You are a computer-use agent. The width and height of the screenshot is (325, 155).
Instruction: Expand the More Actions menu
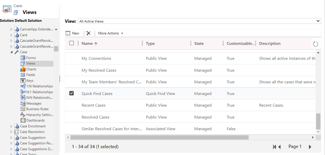click(x=110, y=33)
